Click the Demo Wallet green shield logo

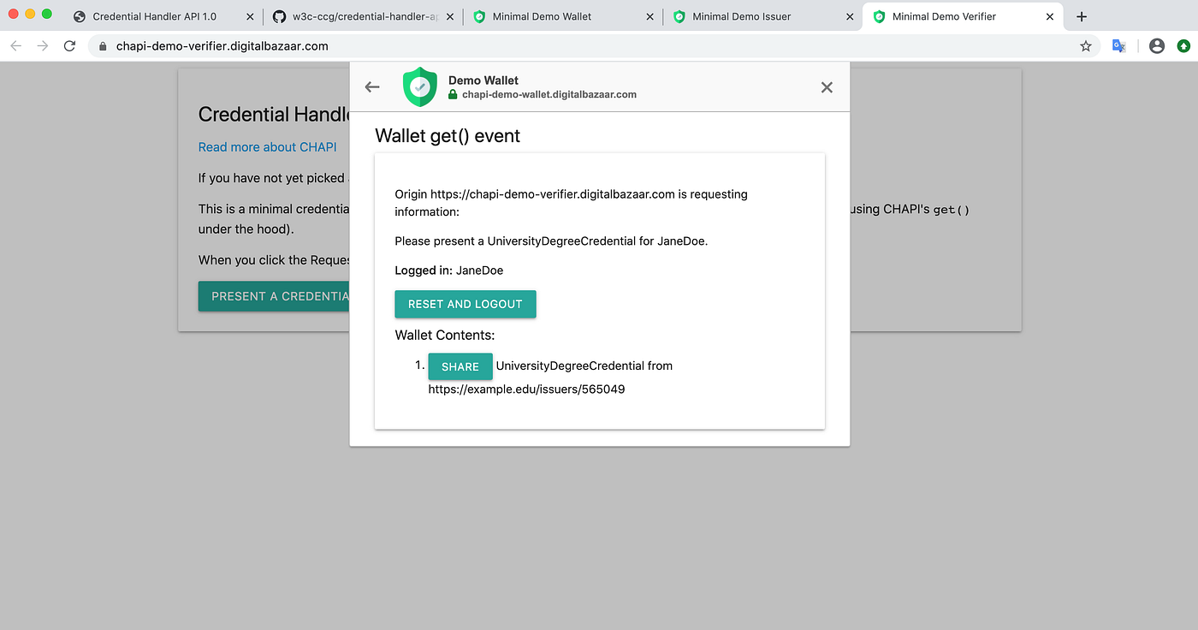(x=419, y=86)
